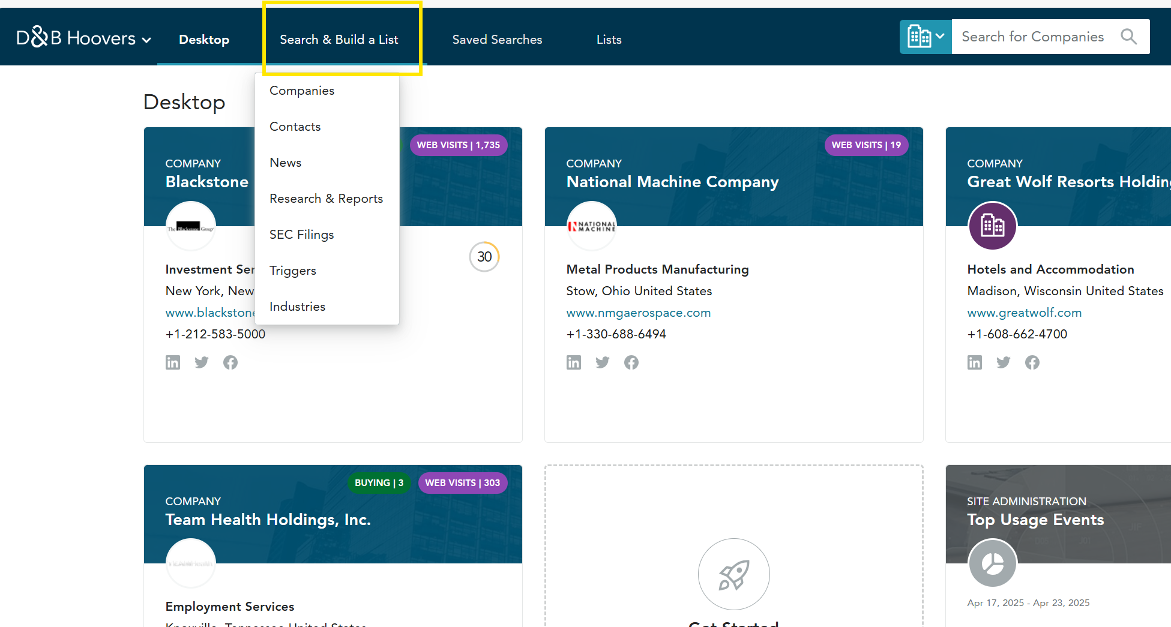The height and width of the screenshot is (627, 1171).
Task: Click Metal Products Manufacturing text
Action: tap(658, 269)
